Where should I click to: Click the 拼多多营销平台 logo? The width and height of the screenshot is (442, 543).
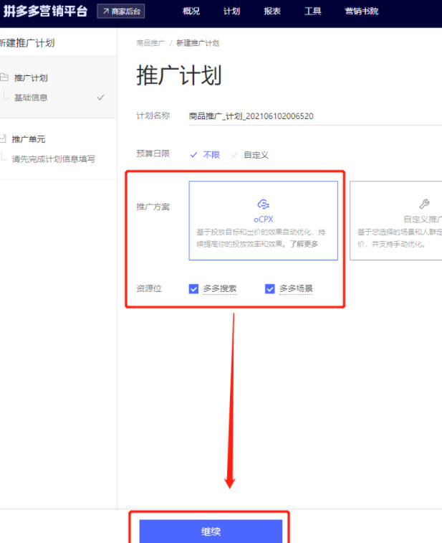45,11
